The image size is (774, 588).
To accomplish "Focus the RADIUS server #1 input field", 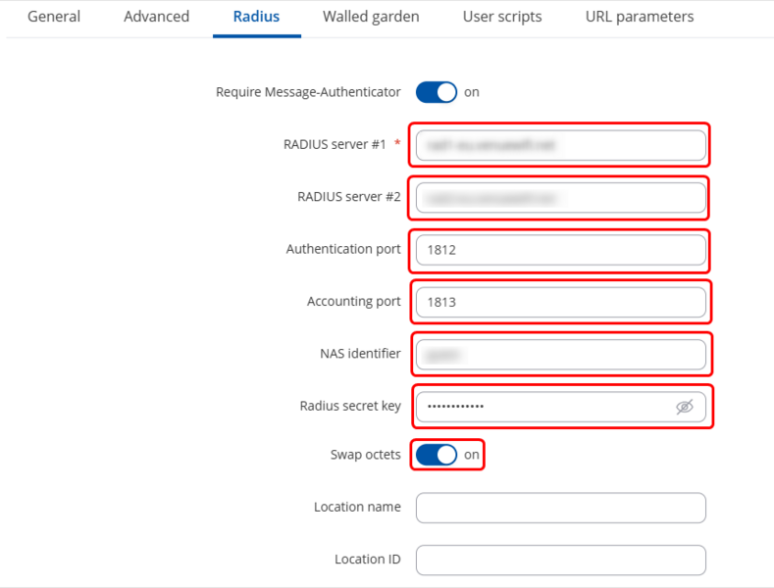I will [560, 145].
